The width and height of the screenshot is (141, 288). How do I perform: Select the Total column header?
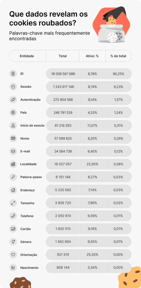[63, 56]
